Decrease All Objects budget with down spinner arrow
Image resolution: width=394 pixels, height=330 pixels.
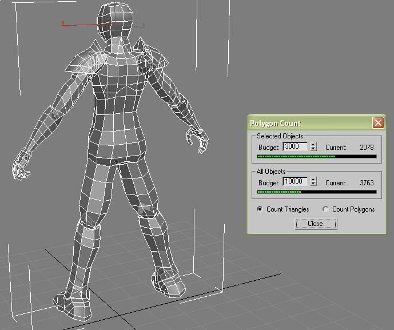pyautogui.click(x=313, y=184)
